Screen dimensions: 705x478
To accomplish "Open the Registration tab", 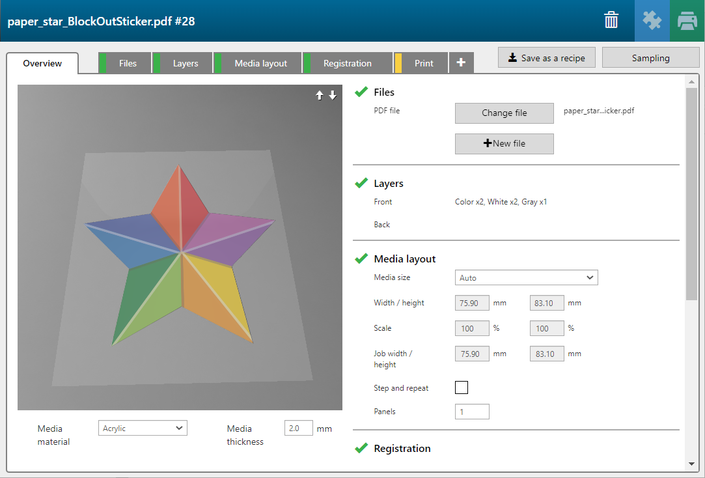I will coord(347,63).
